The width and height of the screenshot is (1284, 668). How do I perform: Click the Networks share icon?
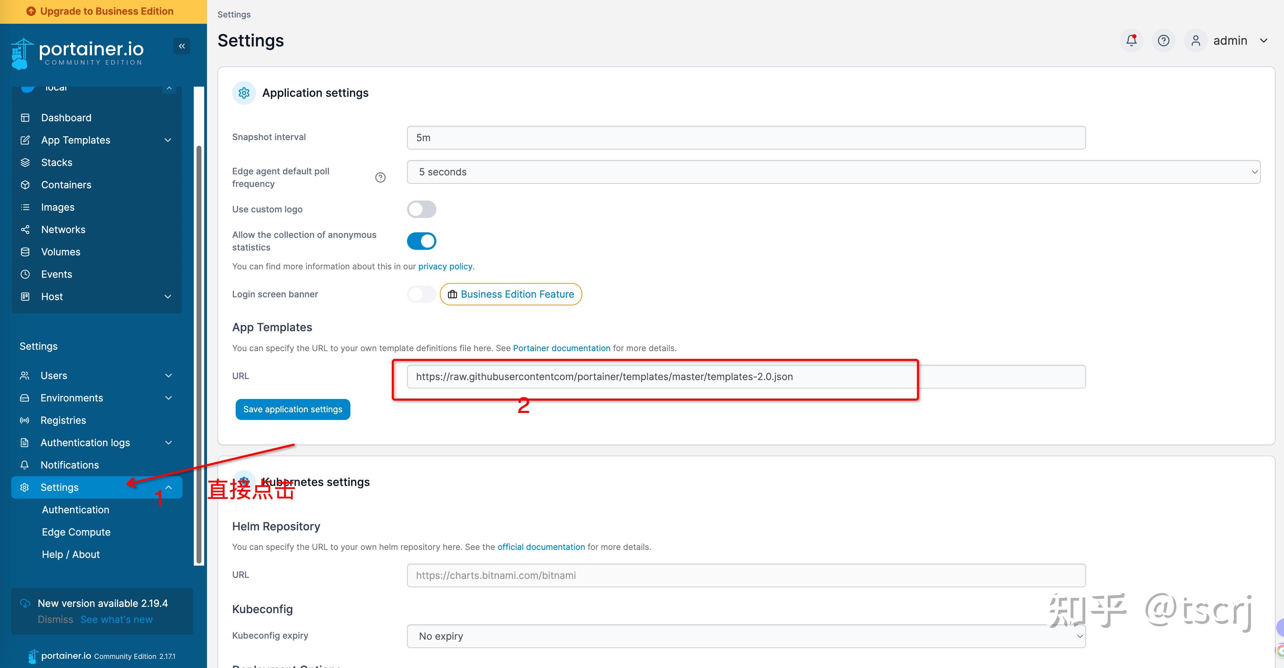(x=26, y=230)
